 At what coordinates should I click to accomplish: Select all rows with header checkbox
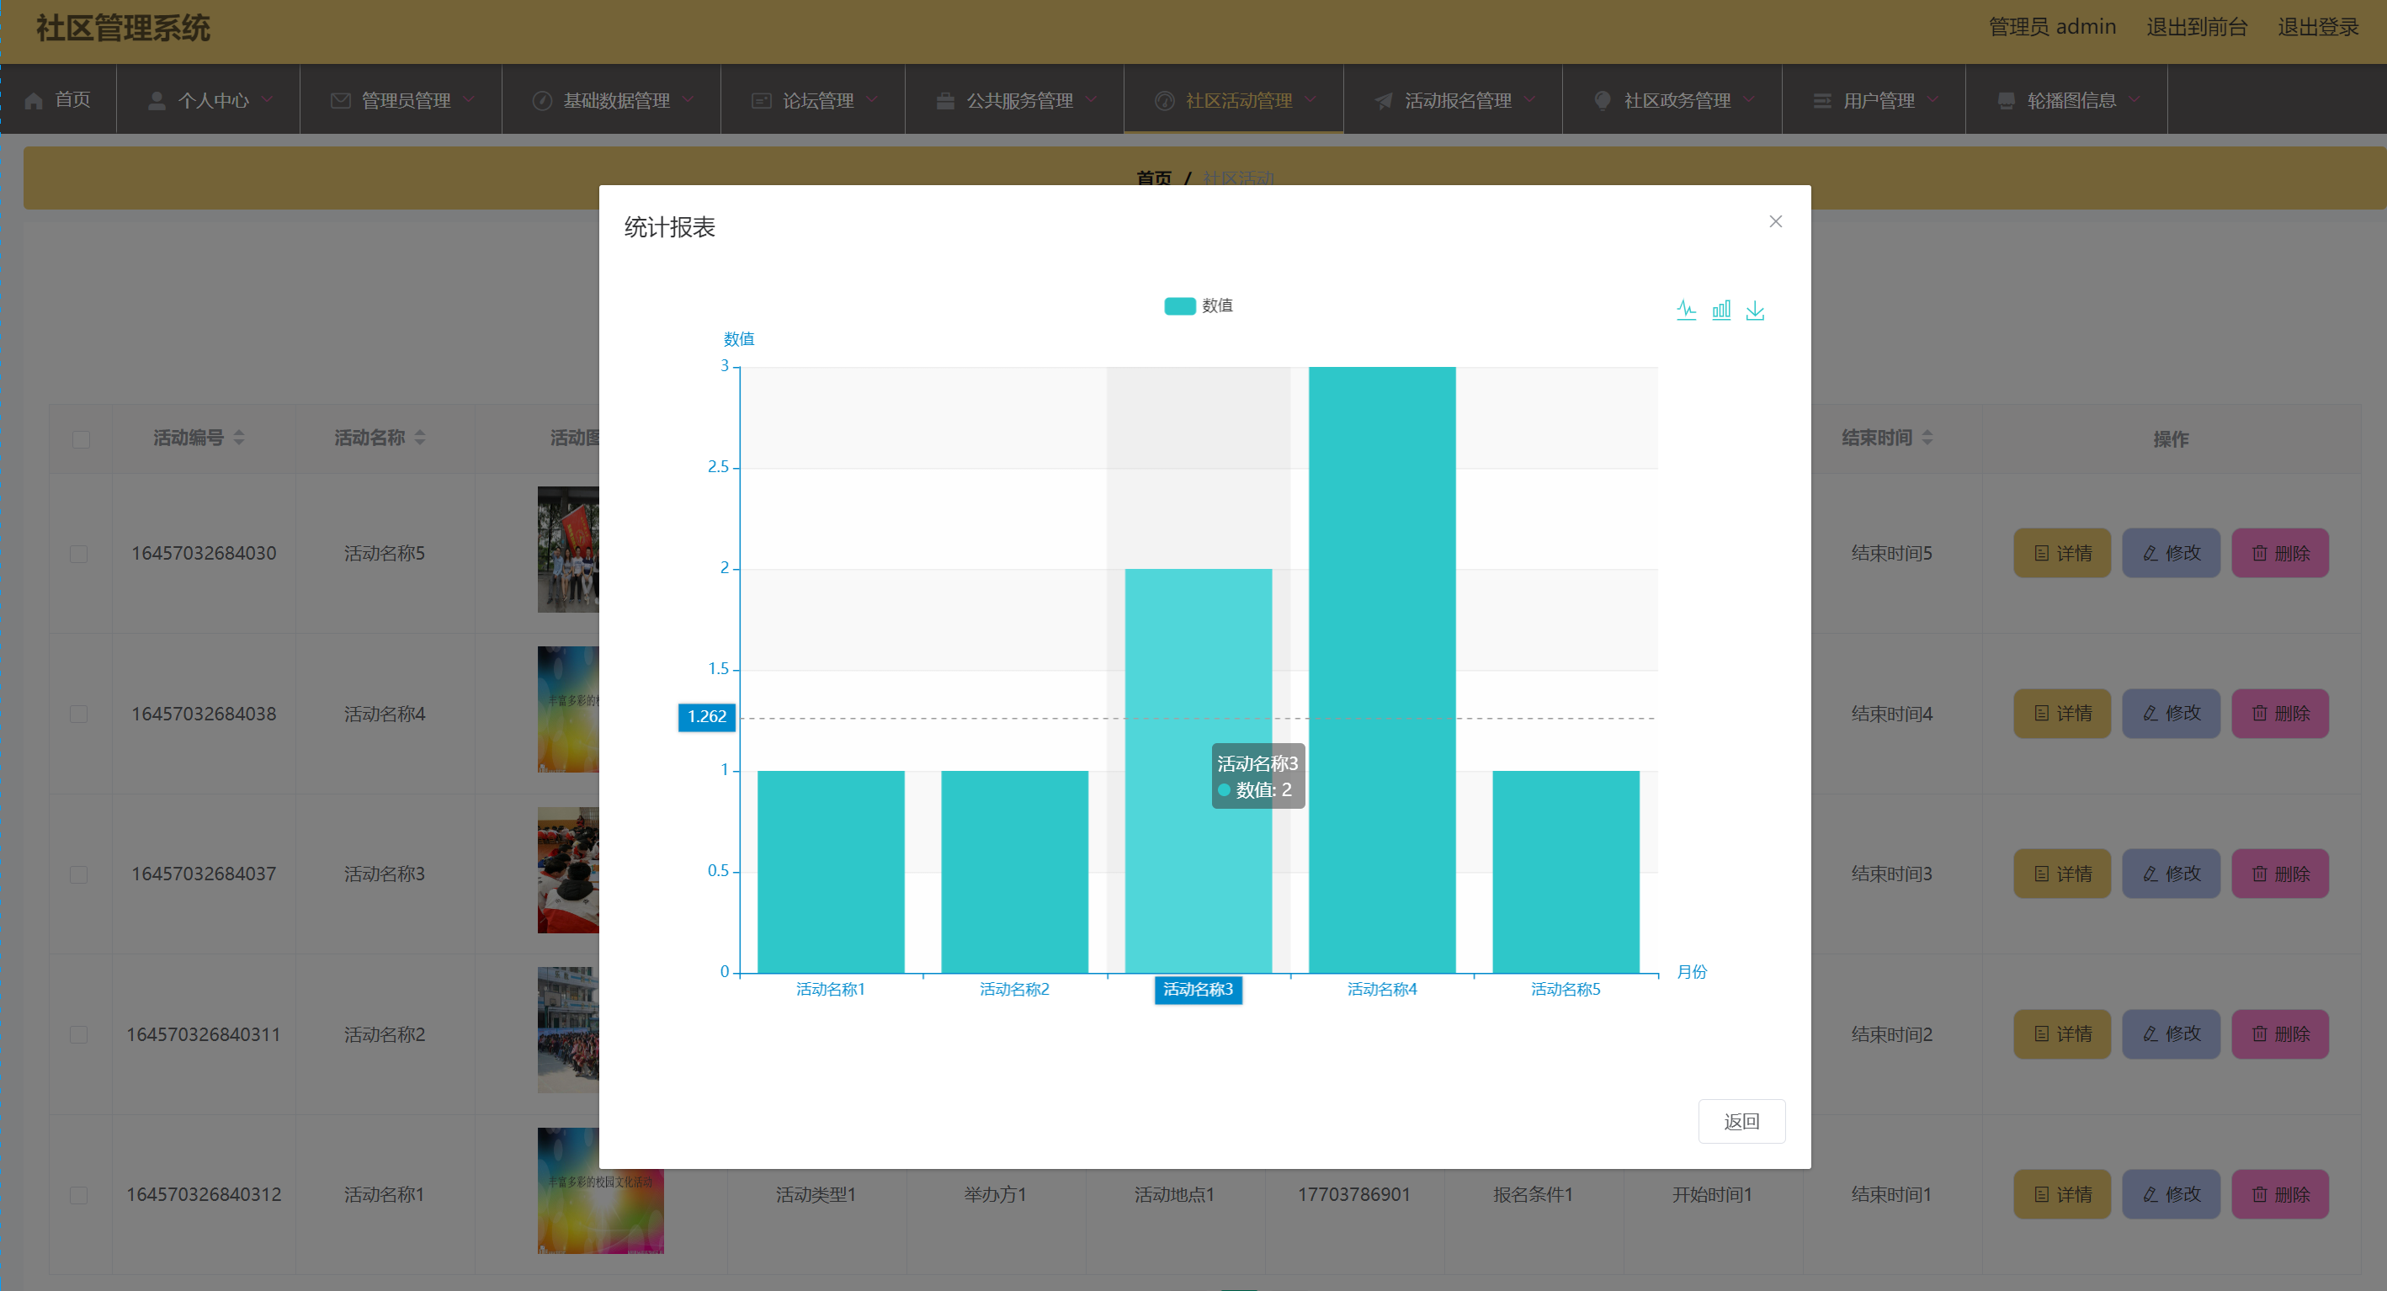point(82,438)
